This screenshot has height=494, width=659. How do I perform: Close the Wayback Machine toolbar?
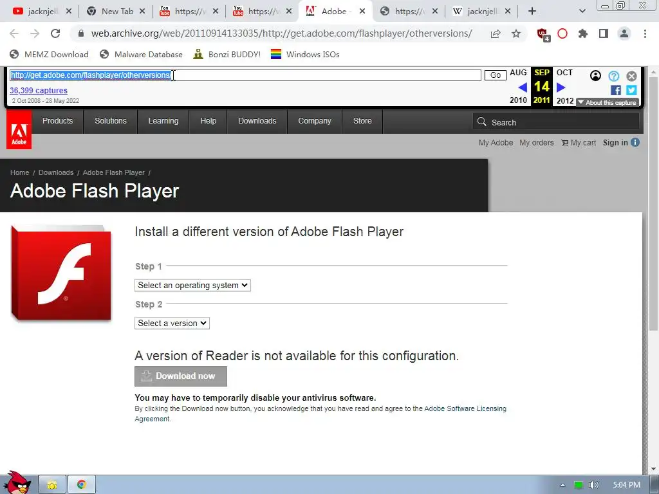pos(631,76)
